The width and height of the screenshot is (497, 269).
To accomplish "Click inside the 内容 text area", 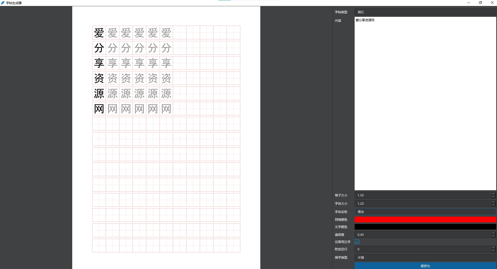I will [425, 104].
